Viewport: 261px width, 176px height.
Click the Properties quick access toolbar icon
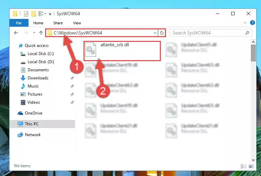coord(26,14)
